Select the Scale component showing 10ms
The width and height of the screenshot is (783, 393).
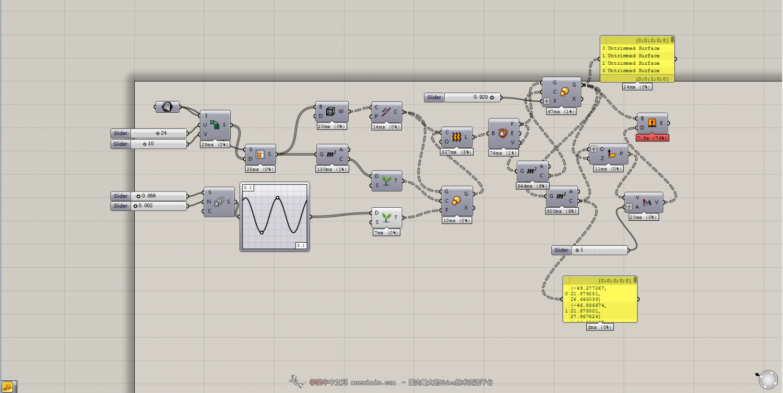pos(457,201)
